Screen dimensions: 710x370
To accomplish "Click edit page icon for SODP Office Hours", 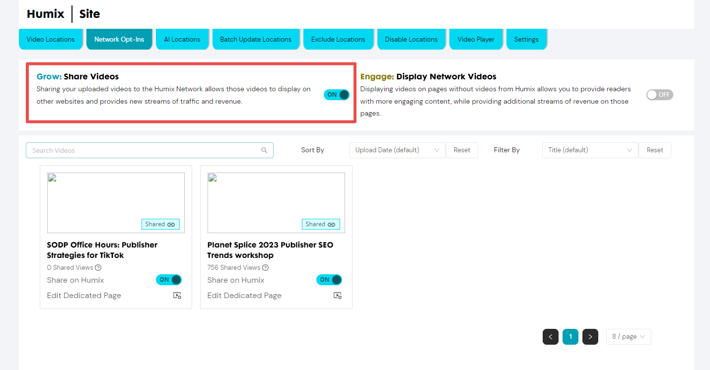I will 177,296.
